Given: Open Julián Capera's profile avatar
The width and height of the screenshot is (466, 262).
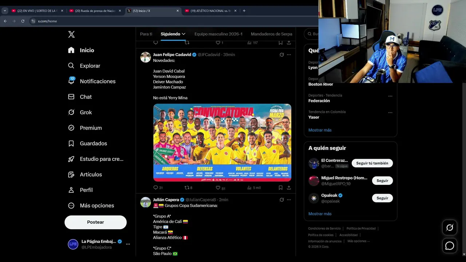Looking at the screenshot, I should point(146,202).
